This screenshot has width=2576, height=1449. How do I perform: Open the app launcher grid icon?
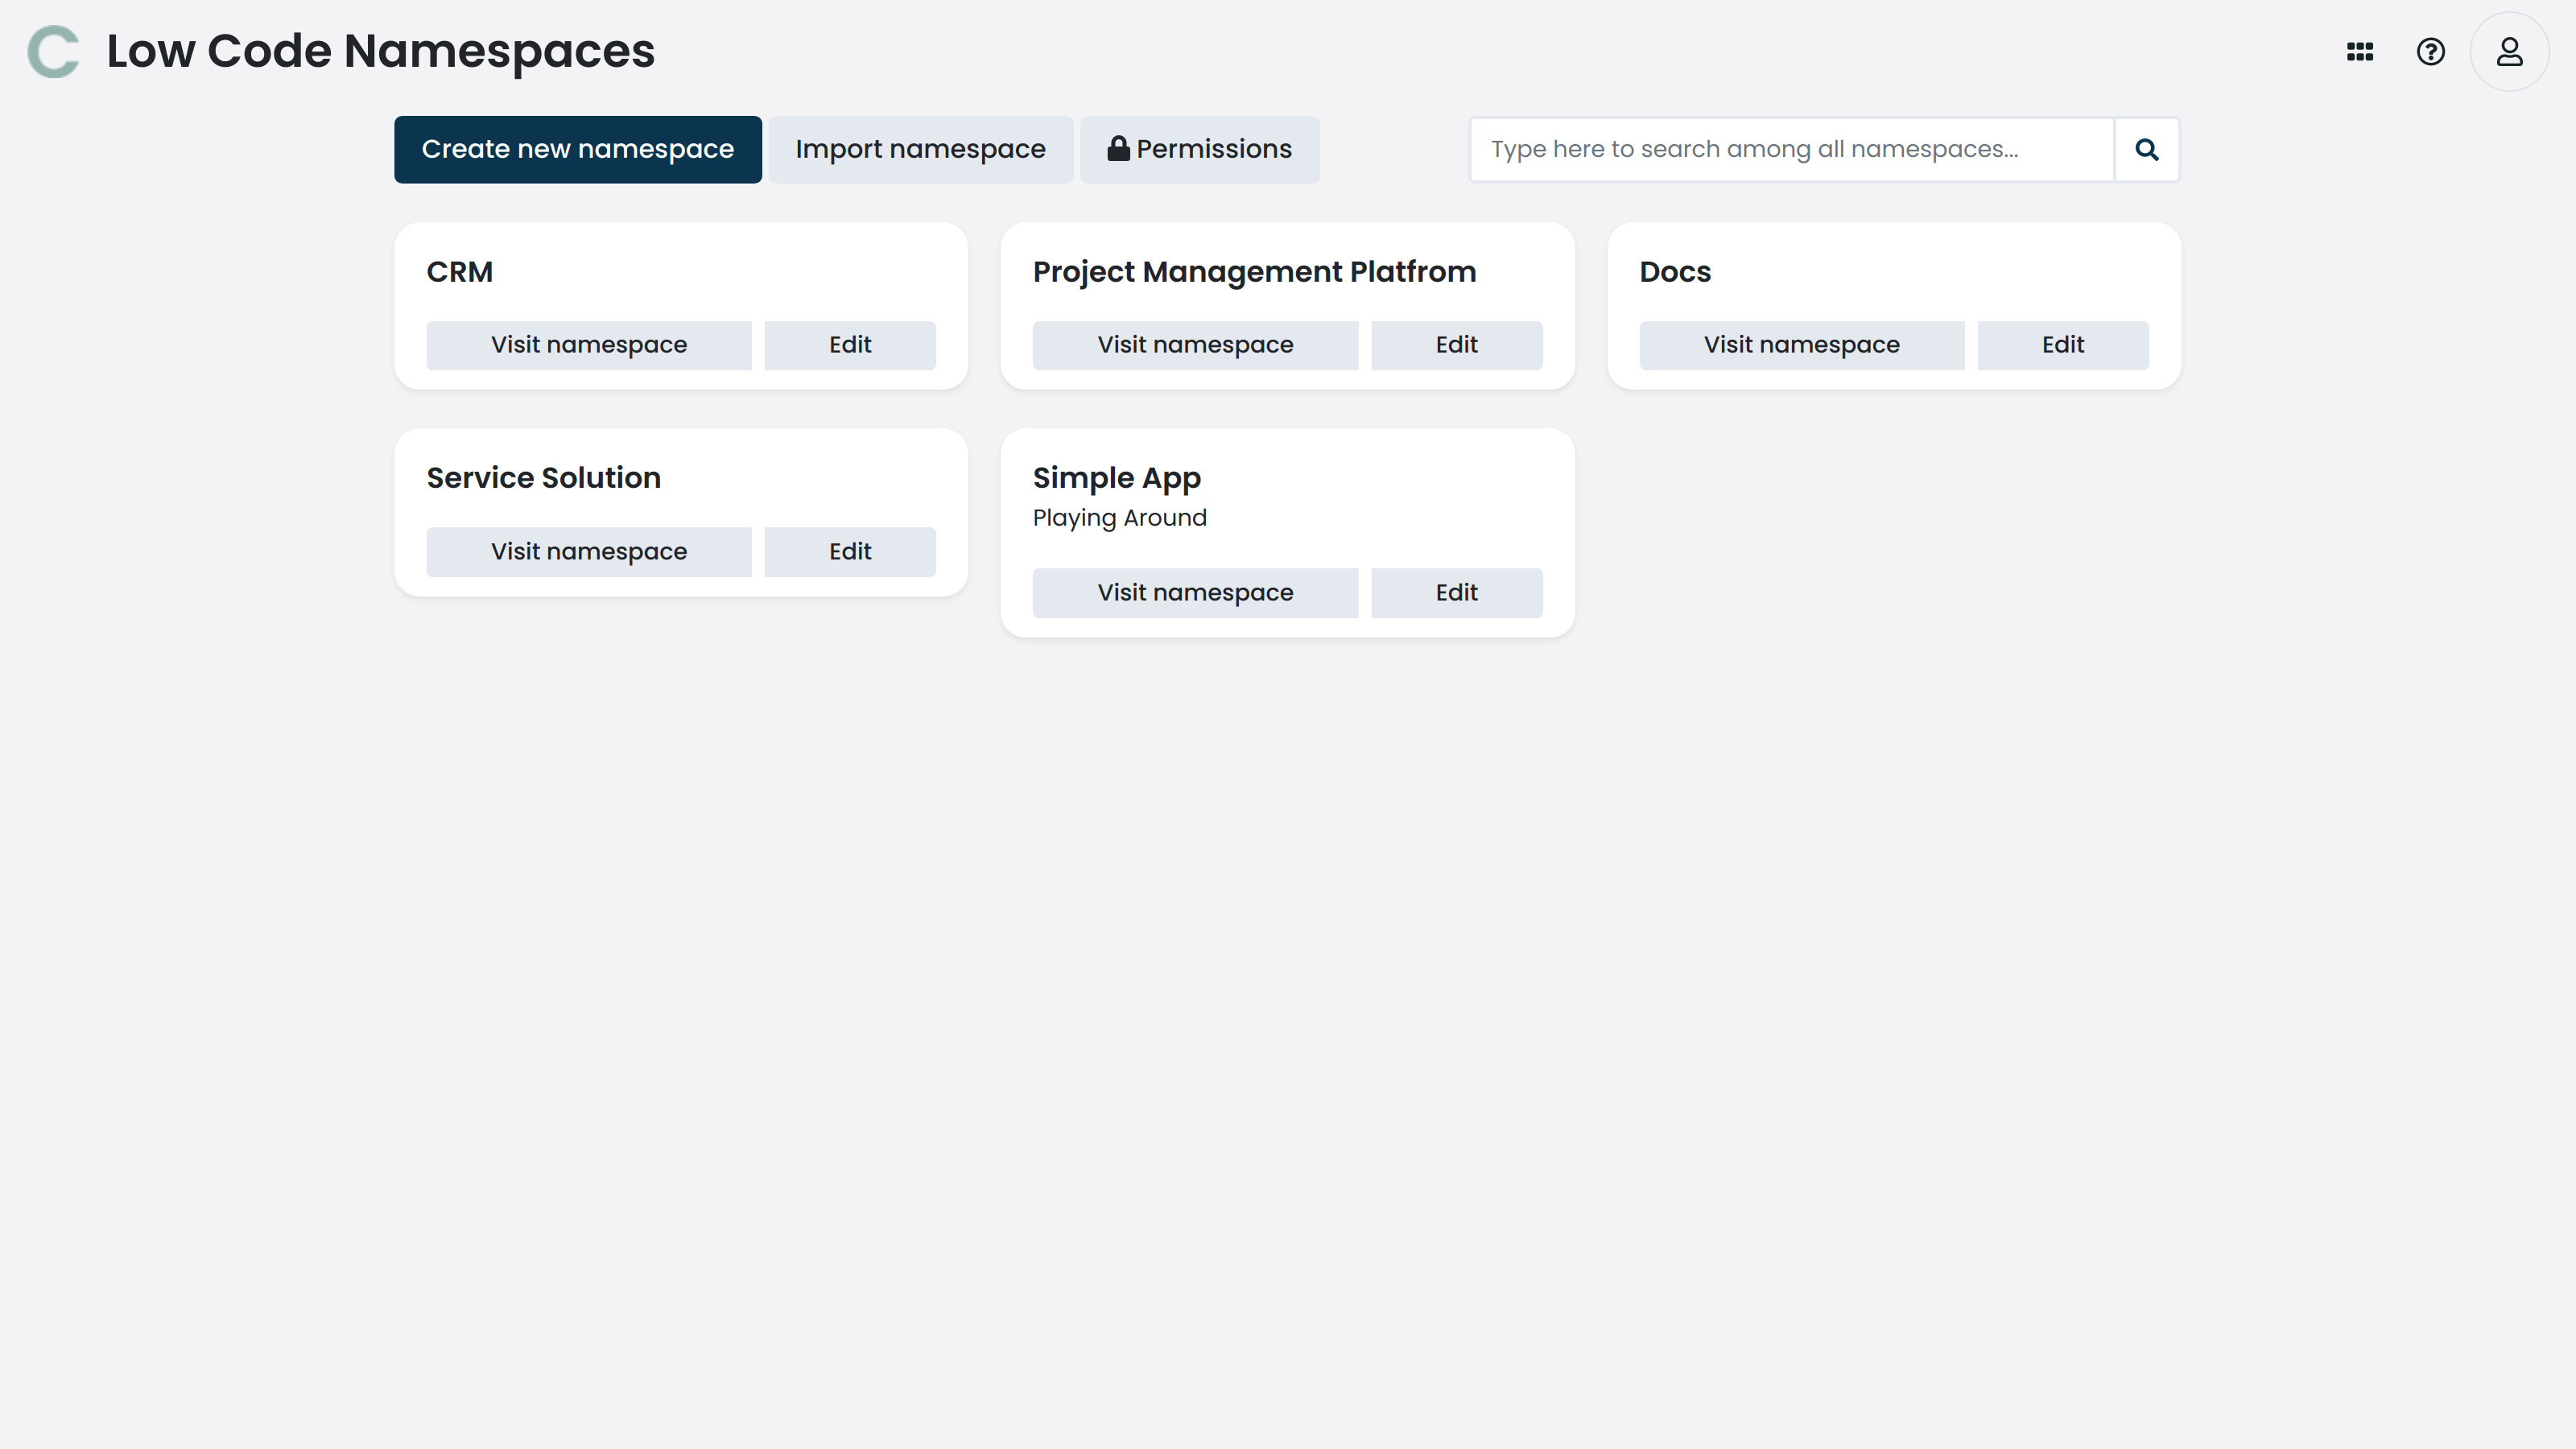pos(2359,51)
